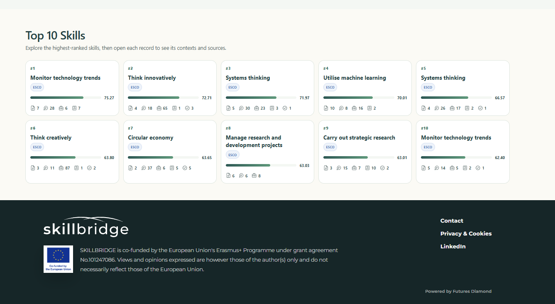Screen dimensions: 555x304
Task: Open the Utilise machine learning skill title
Action: (355, 78)
